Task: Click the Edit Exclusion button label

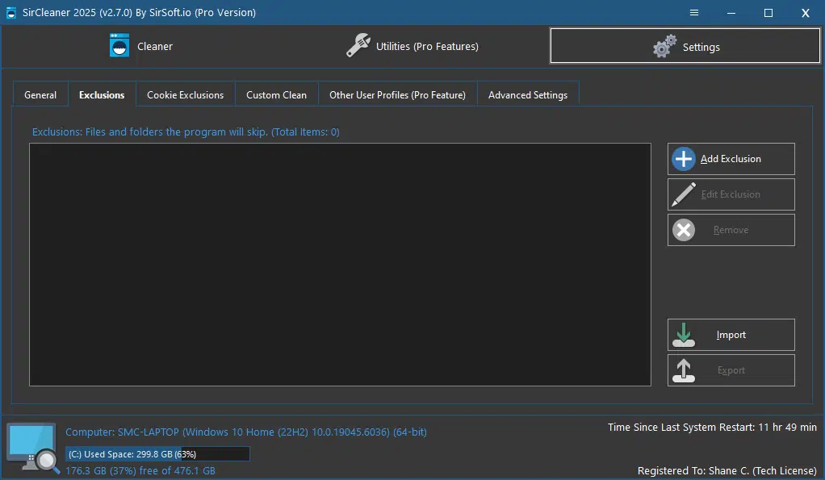Action: 731,194
